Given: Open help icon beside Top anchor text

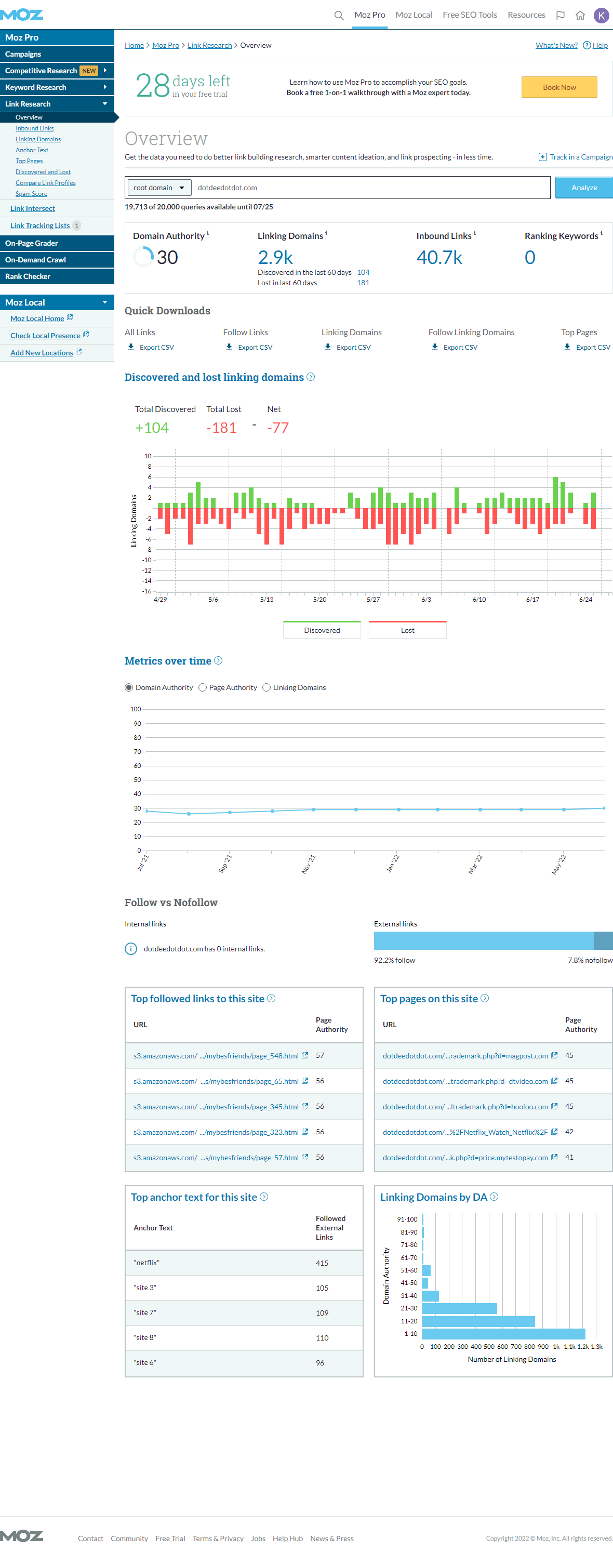Looking at the screenshot, I should [264, 1196].
